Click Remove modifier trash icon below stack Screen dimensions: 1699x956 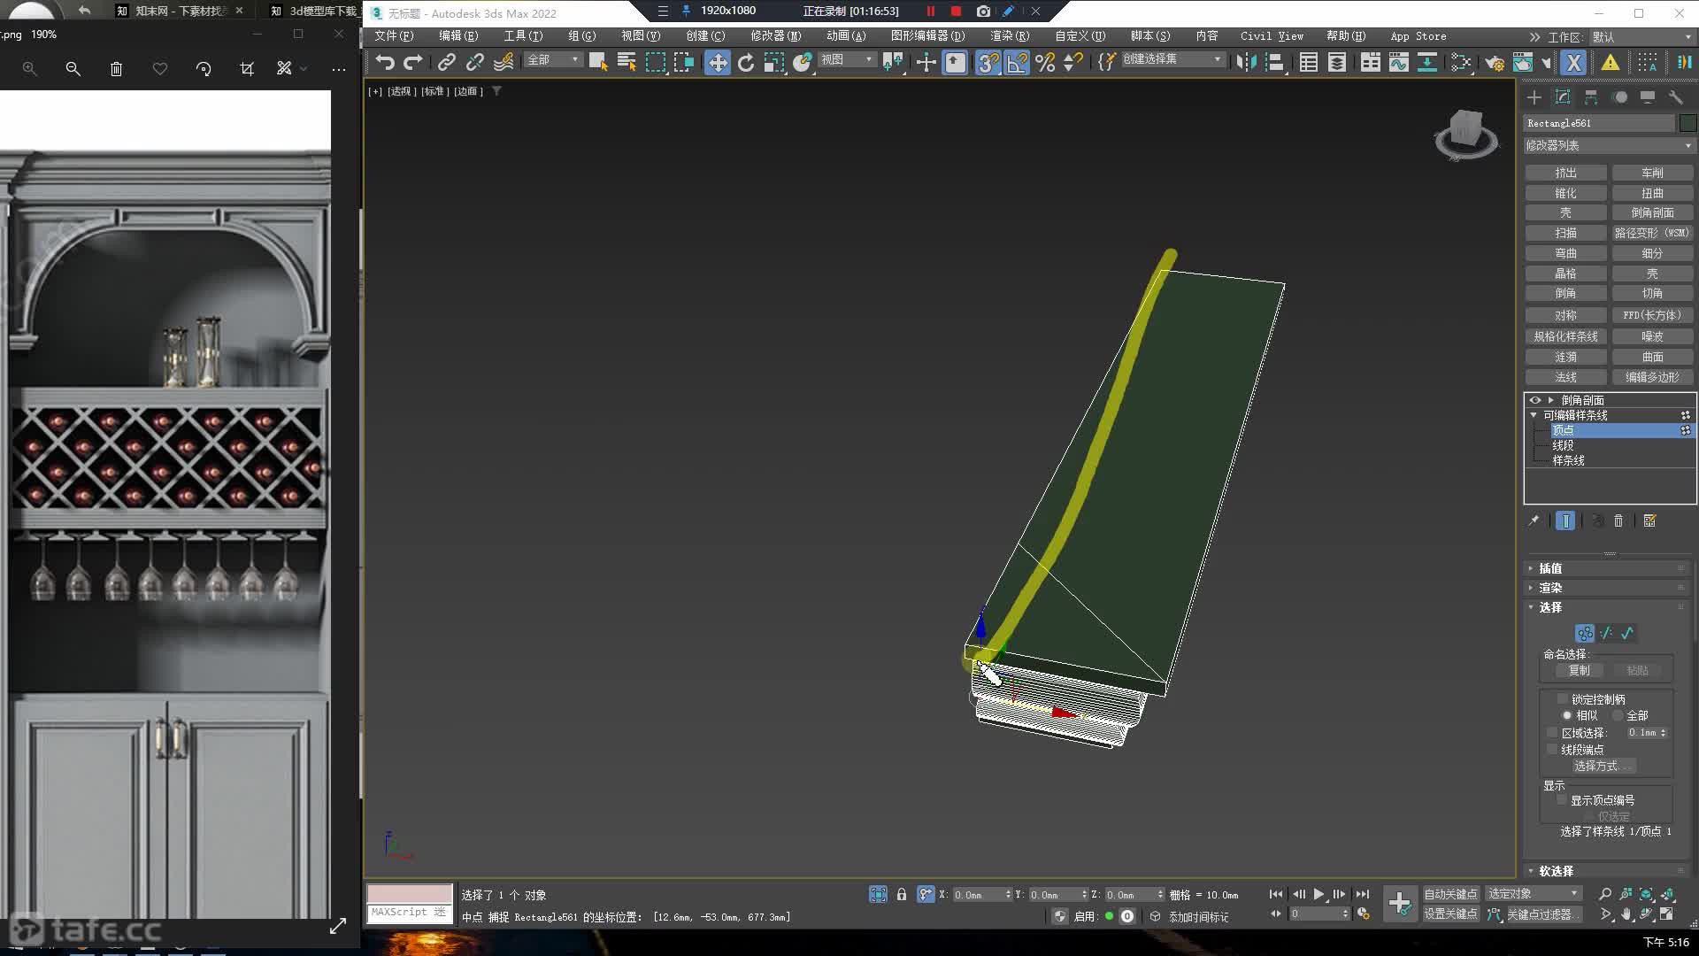1618,521
